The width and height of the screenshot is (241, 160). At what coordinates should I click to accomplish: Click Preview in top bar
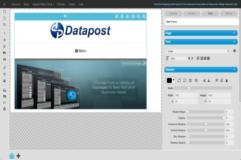tap(61, 4)
